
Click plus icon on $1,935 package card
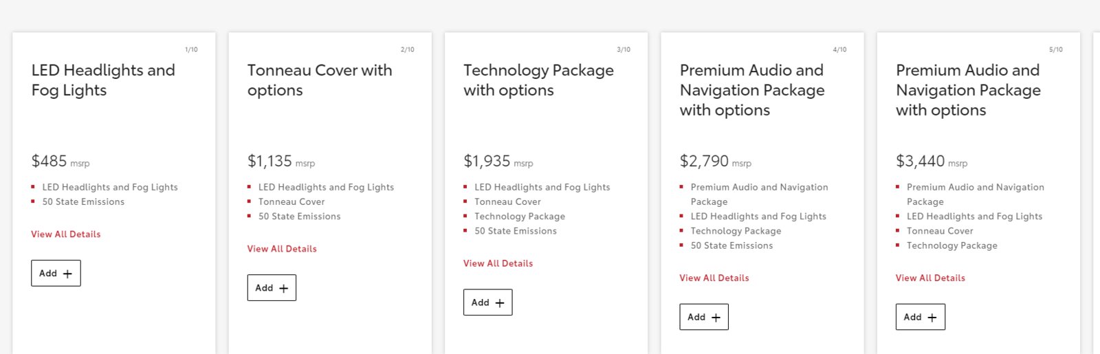coord(500,303)
